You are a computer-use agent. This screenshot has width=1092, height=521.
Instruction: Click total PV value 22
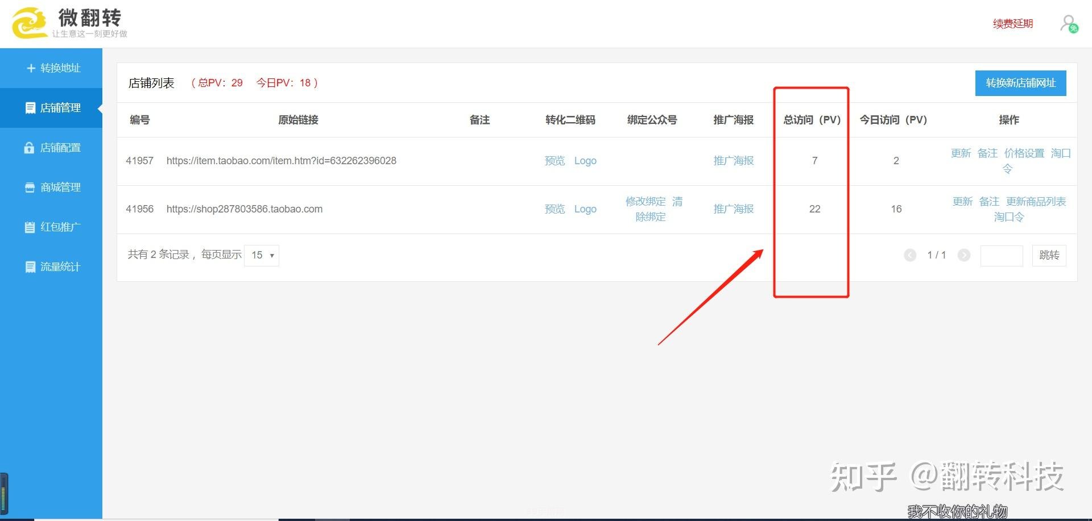tap(815, 209)
